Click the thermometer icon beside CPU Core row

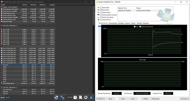click(2, 65)
